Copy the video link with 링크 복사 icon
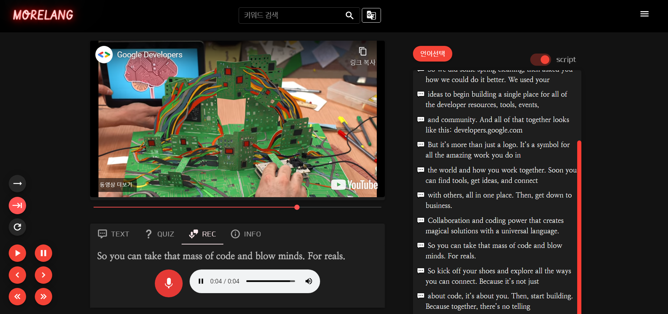 coord(363,56)
